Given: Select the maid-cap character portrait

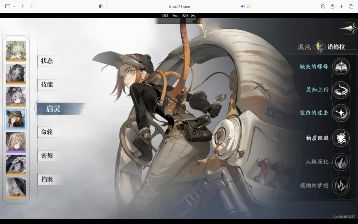Looking at the screenshot, I should coord(16,165).
